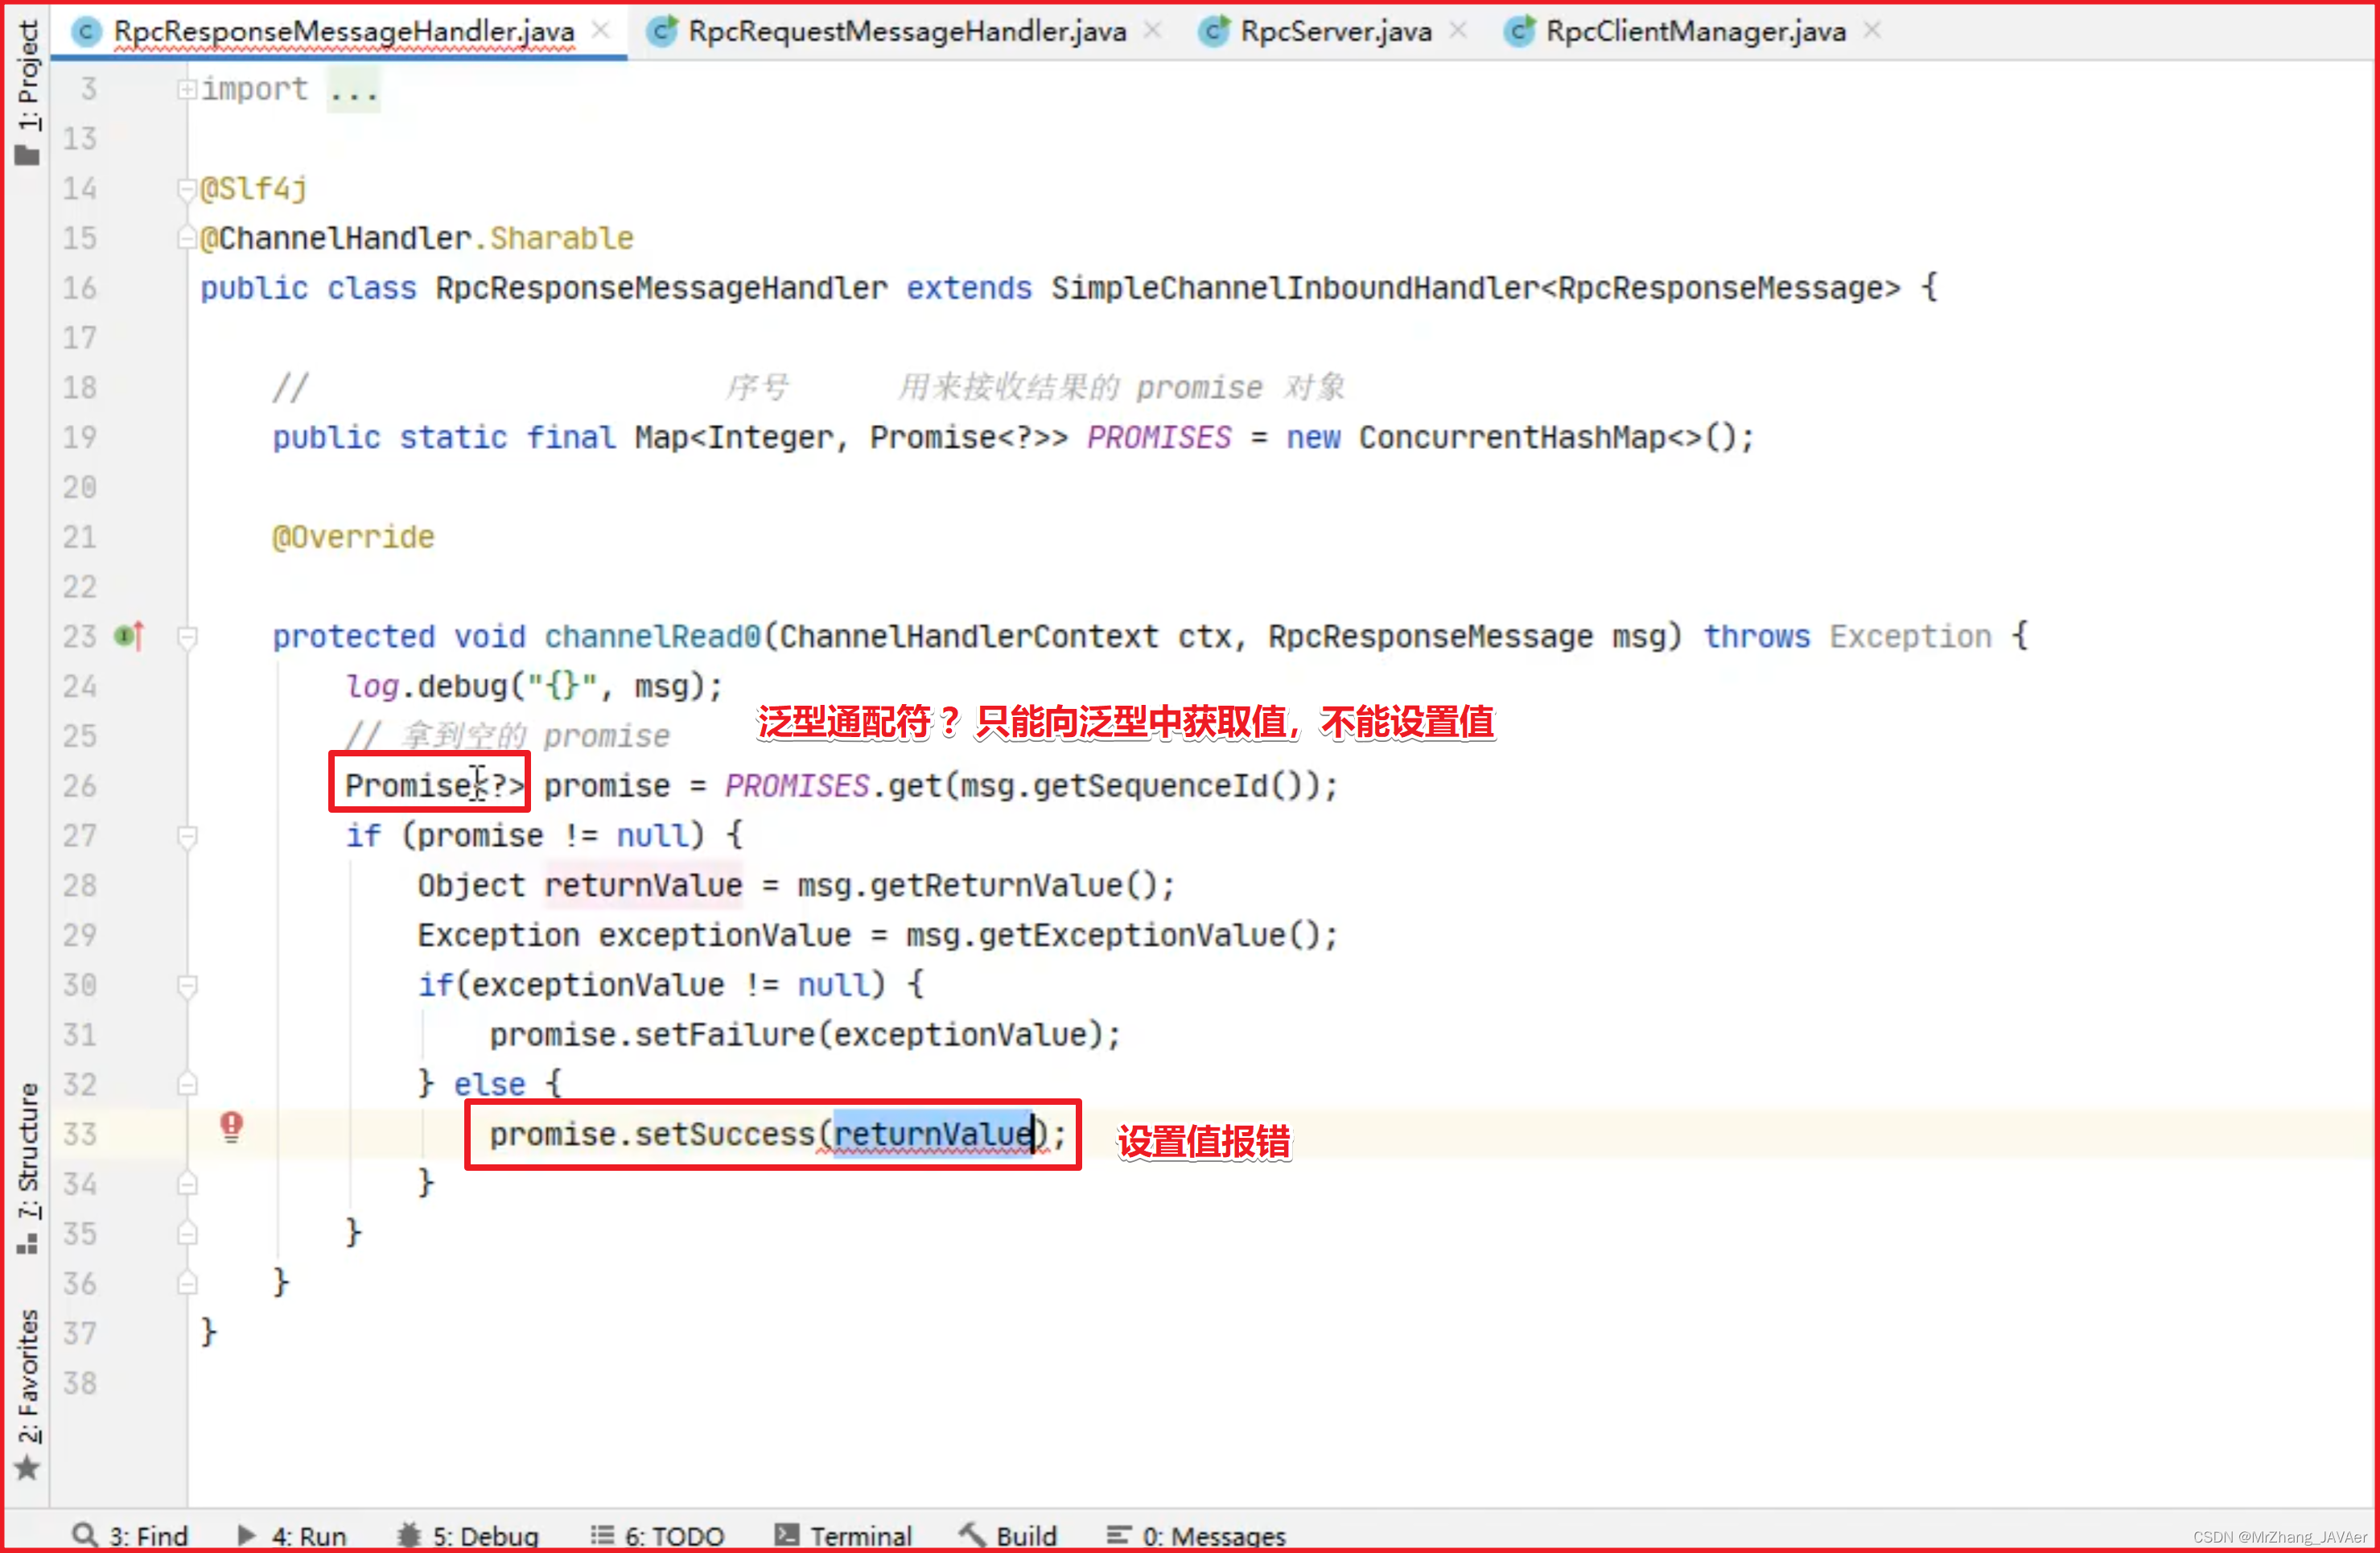Screen dimensions: 2380x1553
Task: Collapse the annotations fold at @Slf4j line
Action: pos(186,189)
